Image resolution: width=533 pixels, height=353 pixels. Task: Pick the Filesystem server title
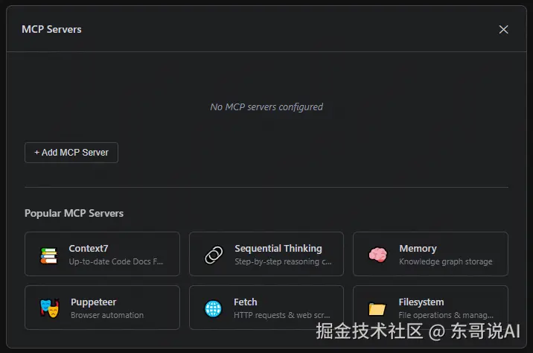421,302
